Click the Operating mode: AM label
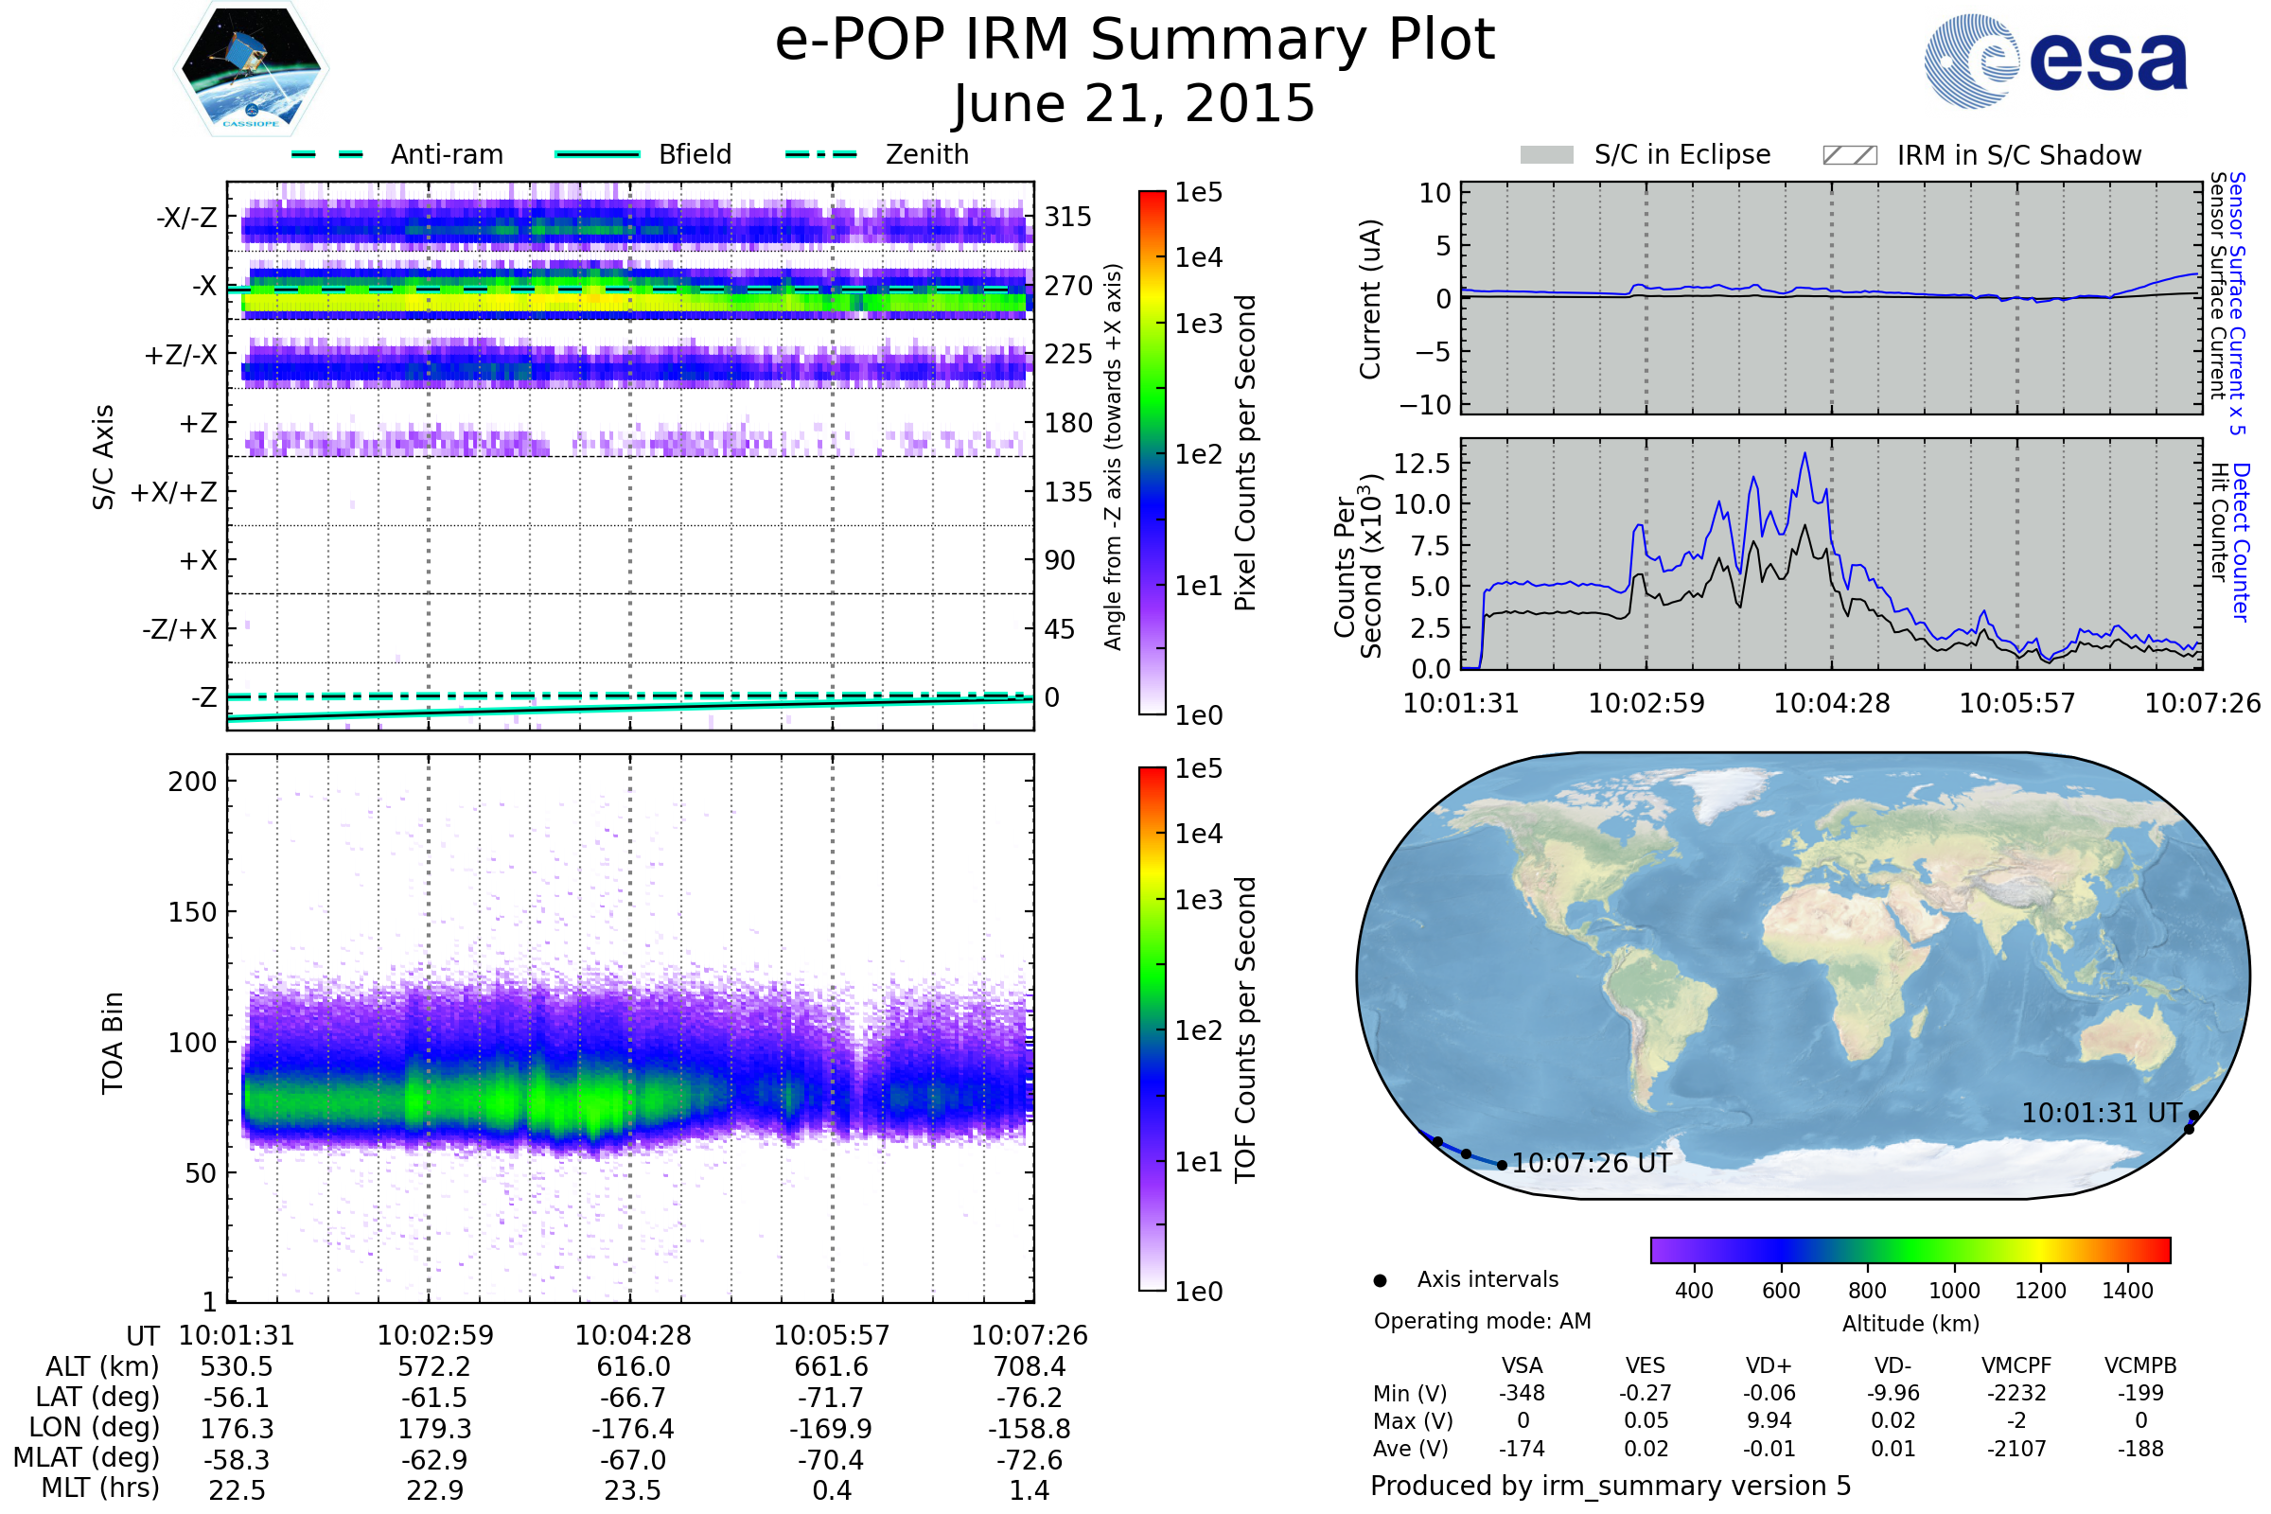Viewport: 2271px width, 1514px height. pyautogui.click(x=1482, y=1321)
